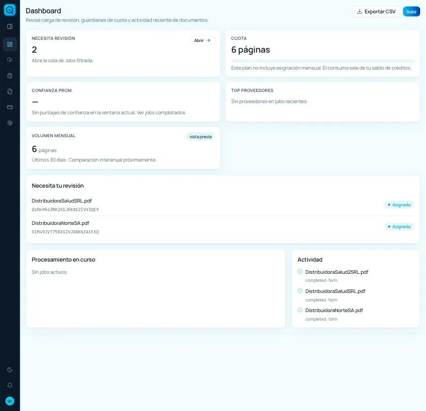The width and height of the screenshot is (426, 411).
Task: Open the billing card icon in sidebar
Action: click(10, 107)
